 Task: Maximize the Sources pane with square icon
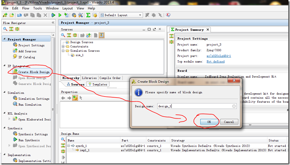(149, 29)
